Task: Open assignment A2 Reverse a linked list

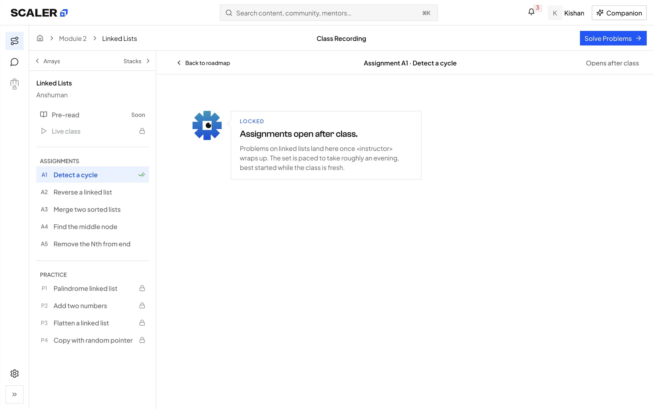Action: pos(93,192)
